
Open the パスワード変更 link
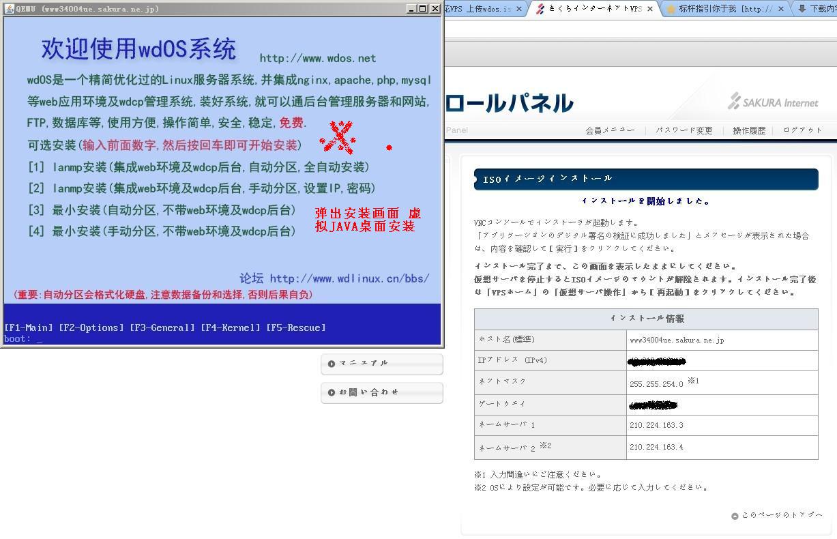(684, 130)
